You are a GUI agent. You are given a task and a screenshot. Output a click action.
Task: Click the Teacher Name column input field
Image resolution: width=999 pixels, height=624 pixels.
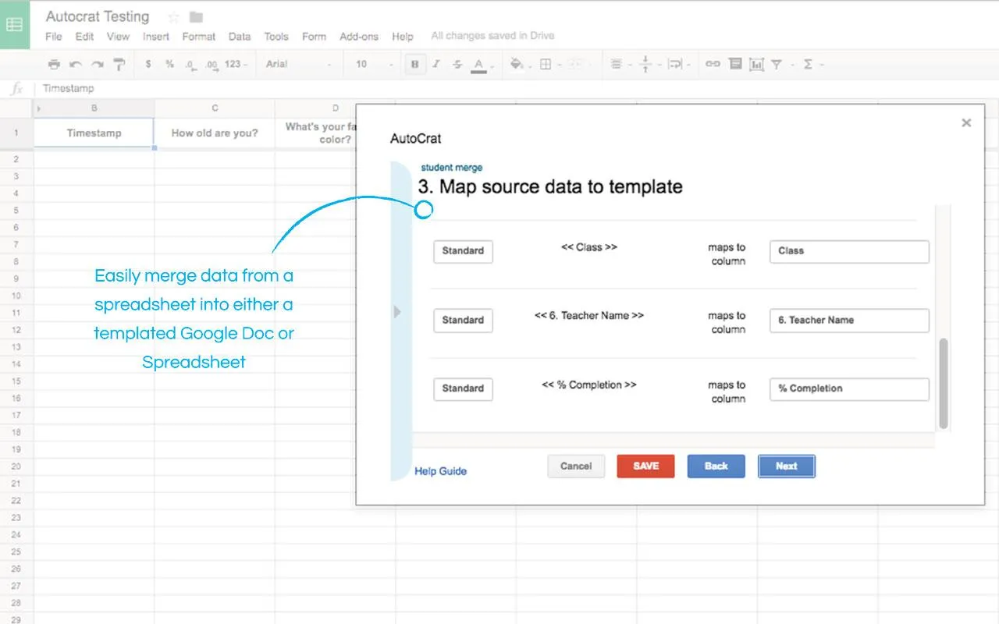[x=849, y=321]
